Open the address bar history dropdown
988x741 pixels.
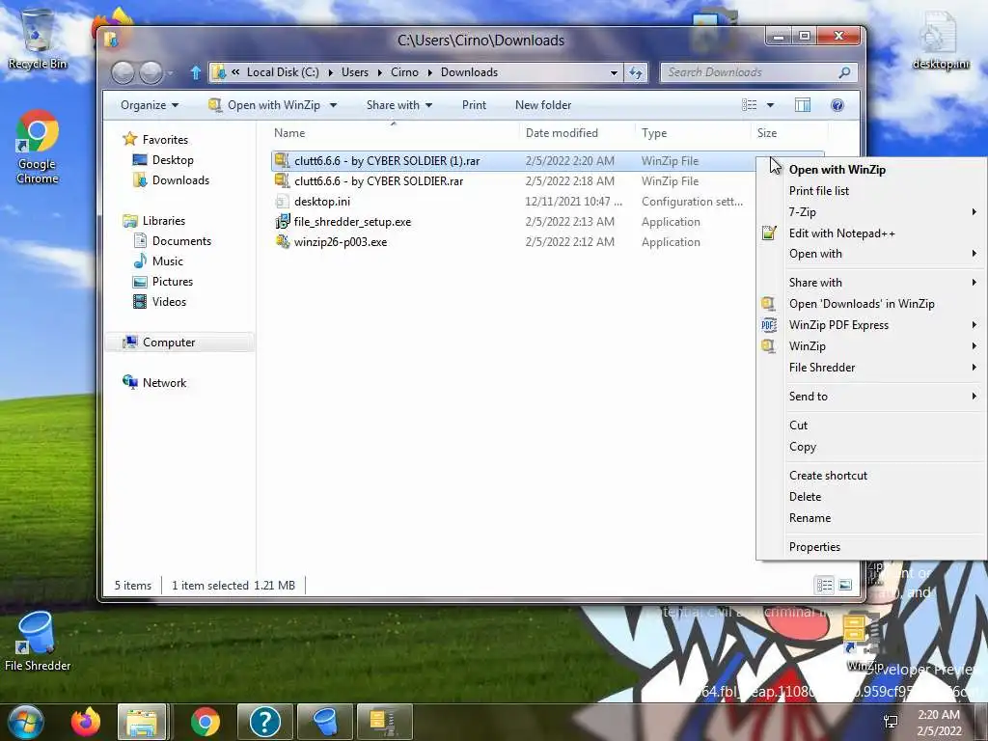(614, 72)
